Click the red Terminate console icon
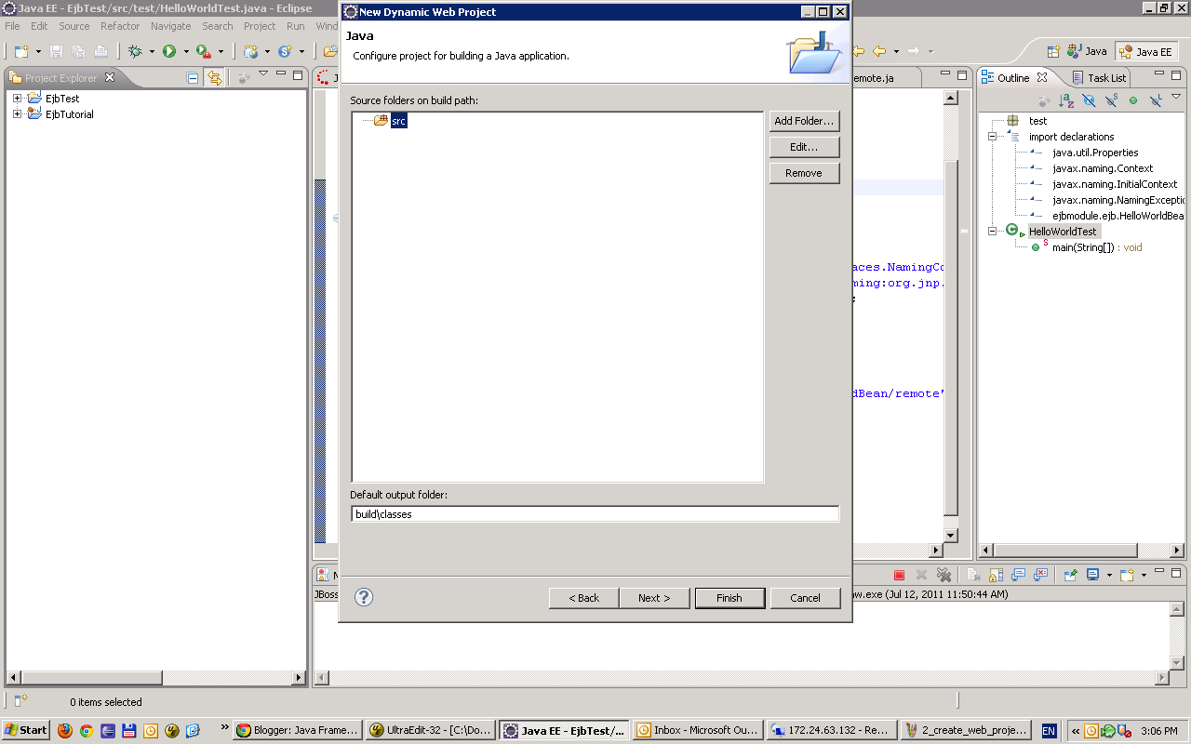The image size is (1191, 744). point(899,576)
